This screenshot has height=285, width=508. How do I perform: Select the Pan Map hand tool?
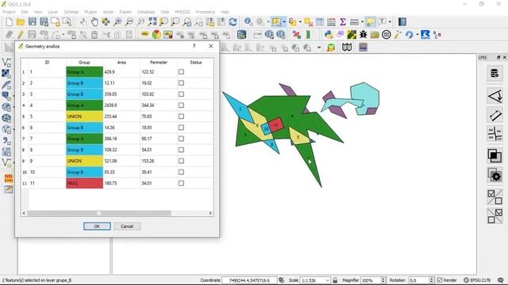click(94, 22)
